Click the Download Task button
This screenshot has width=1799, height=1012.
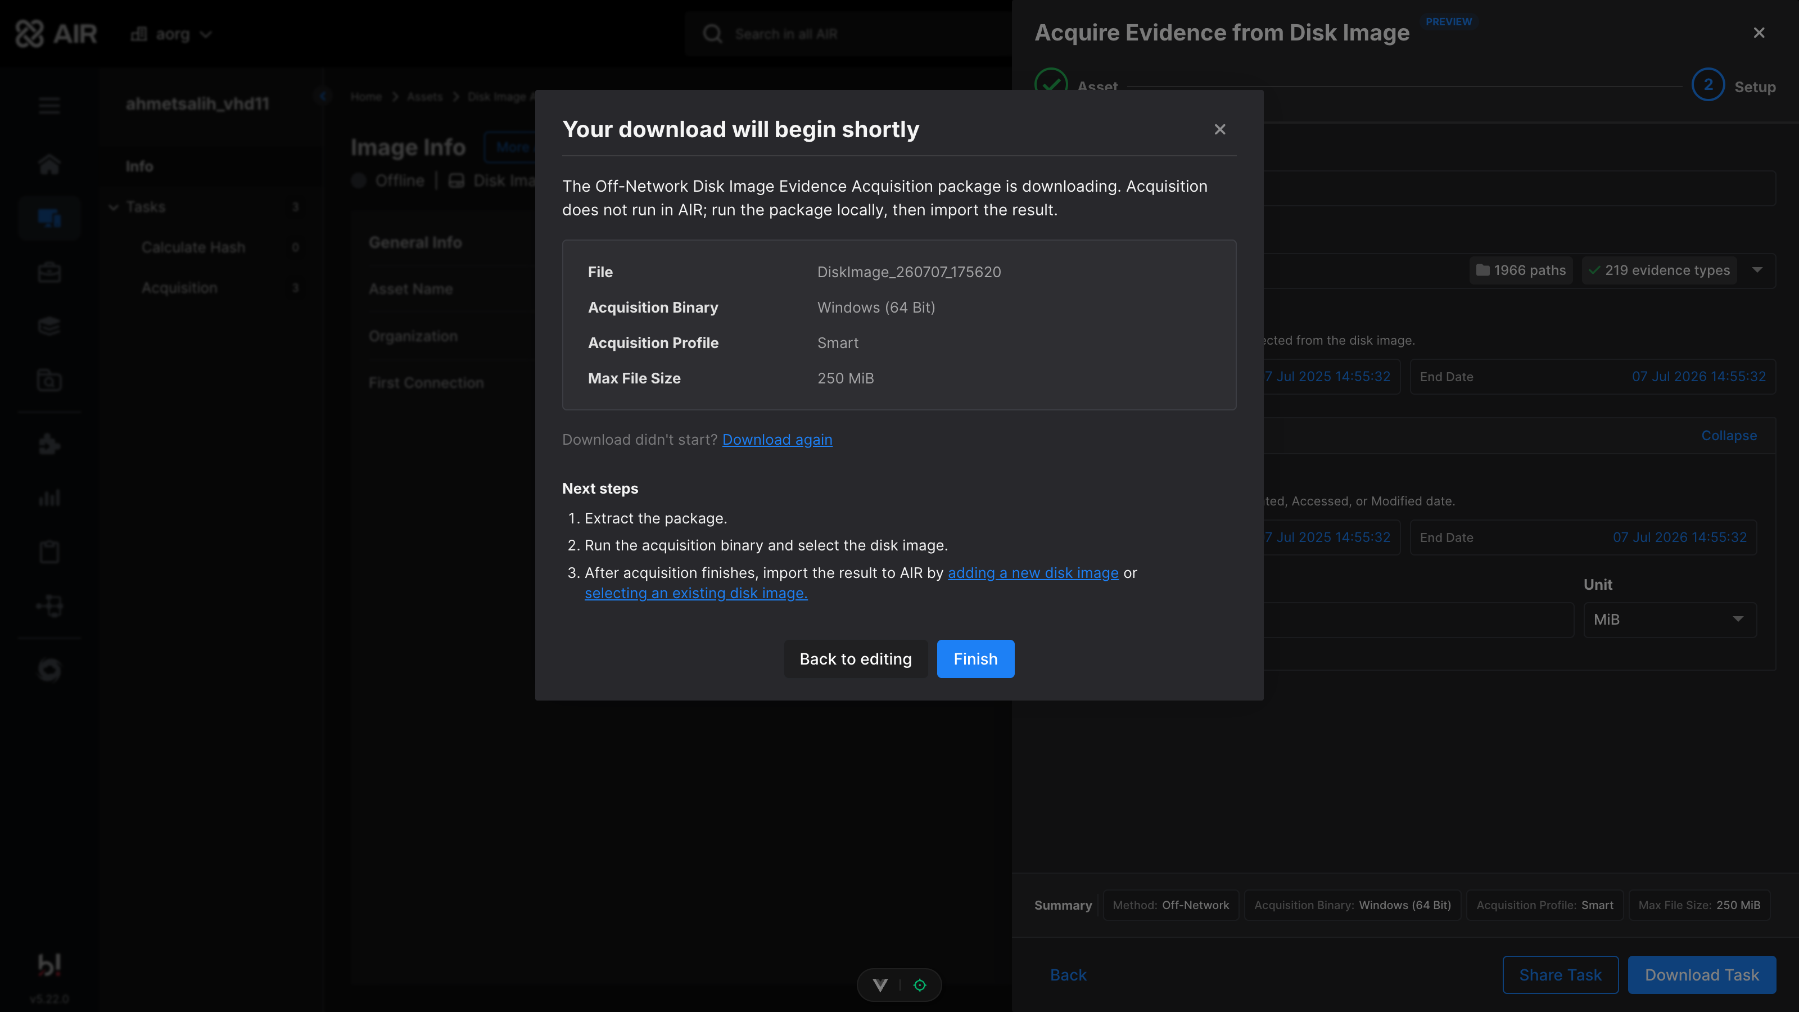pos(1701,974)
